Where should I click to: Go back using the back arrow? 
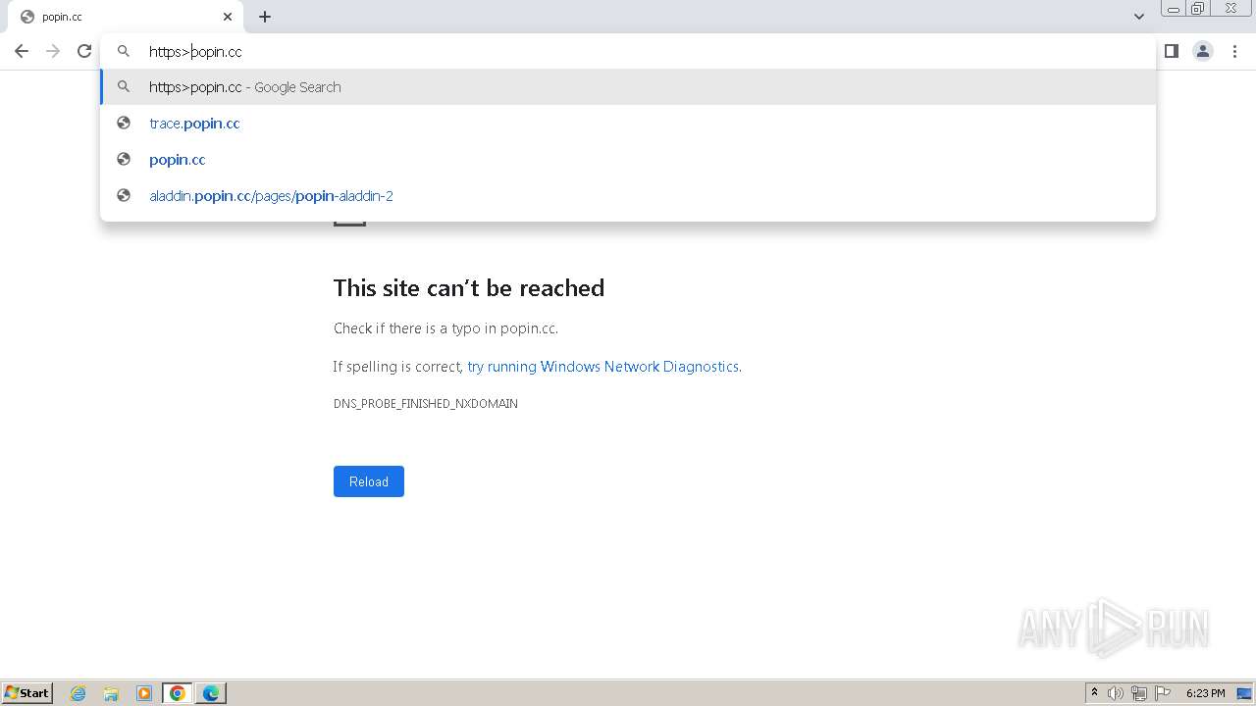(22, 51)
